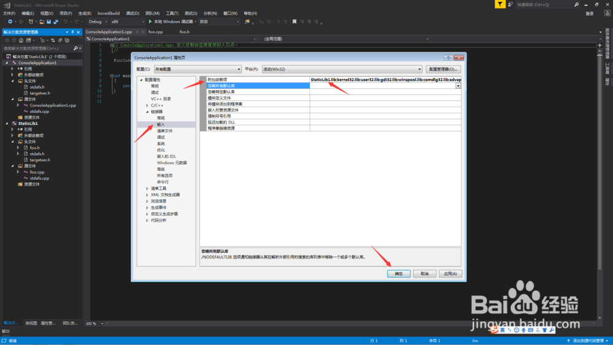Pin the Solution Explorer panel with pushpin icon
This screenshot has width=613, height=345.
click(x=72, y=32)
